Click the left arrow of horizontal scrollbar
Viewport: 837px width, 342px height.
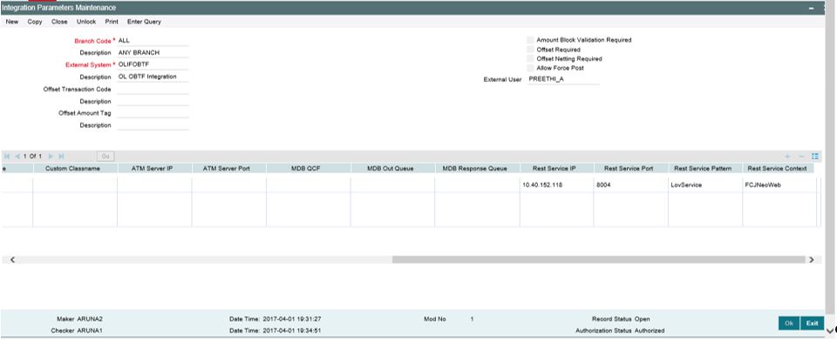coord(12,260)
